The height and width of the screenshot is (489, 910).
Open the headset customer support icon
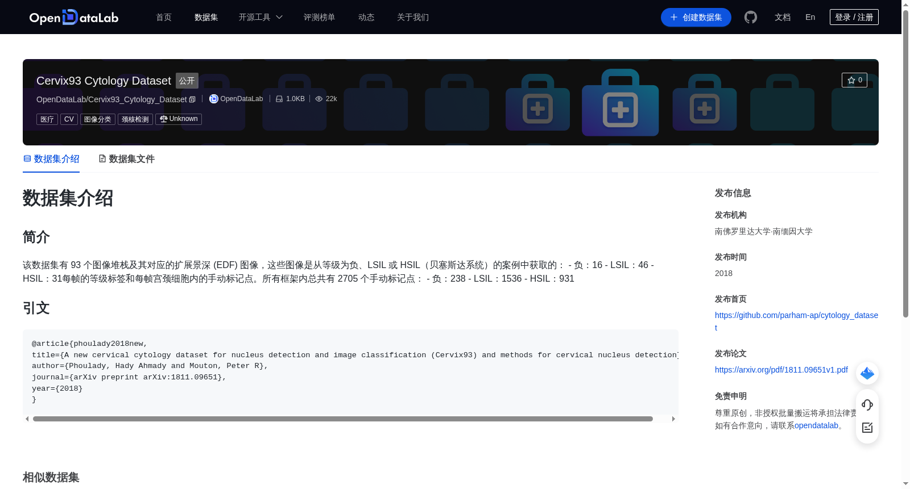[867, 404]
